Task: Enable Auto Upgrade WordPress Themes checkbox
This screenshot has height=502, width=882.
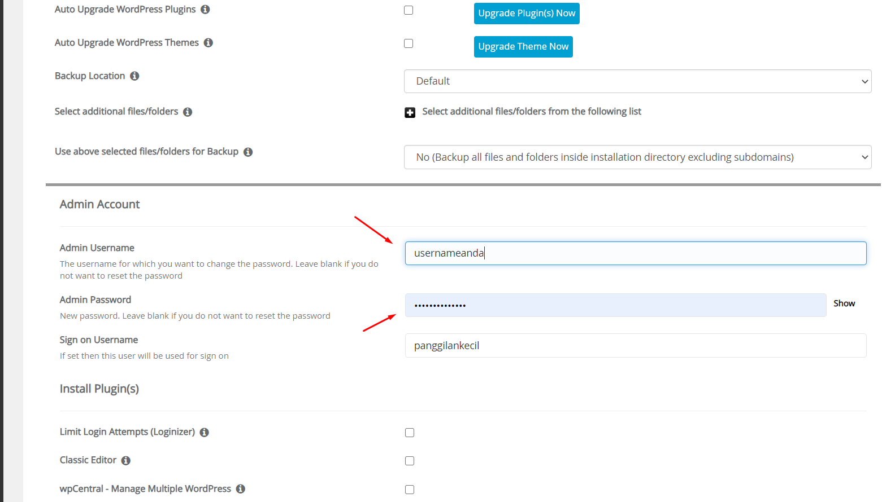Action: point(409,43)
